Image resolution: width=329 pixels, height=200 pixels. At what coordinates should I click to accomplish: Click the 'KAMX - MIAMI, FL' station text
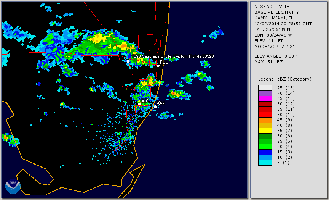(274, 18)
